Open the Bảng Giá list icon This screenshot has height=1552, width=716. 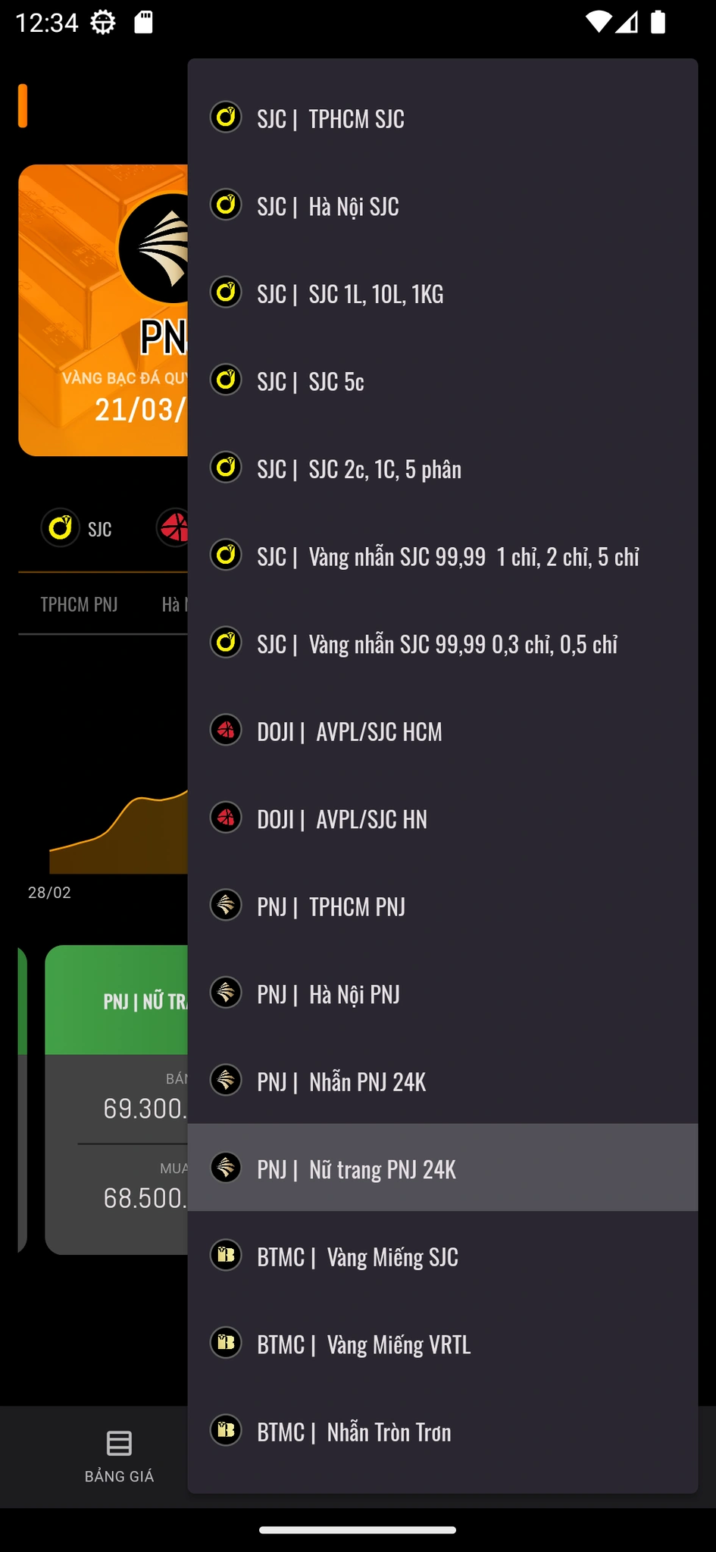click(x=119, y=1444)
